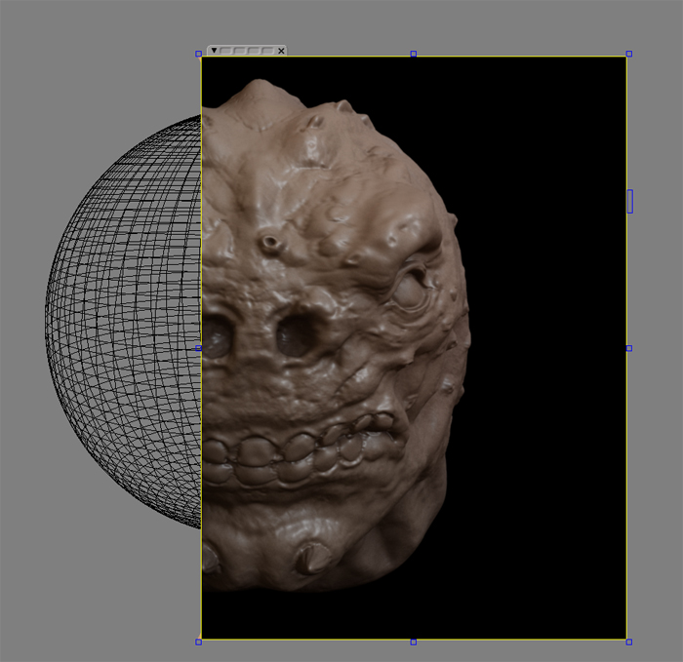
Task: Click the tall blue slider on the right edge
Action: click(630, 201)
